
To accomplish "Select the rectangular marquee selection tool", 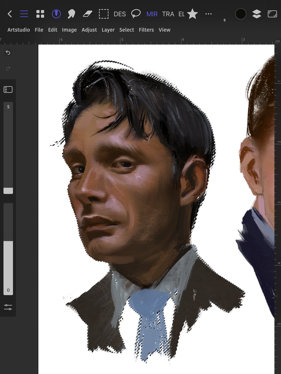I will point(104,14).
